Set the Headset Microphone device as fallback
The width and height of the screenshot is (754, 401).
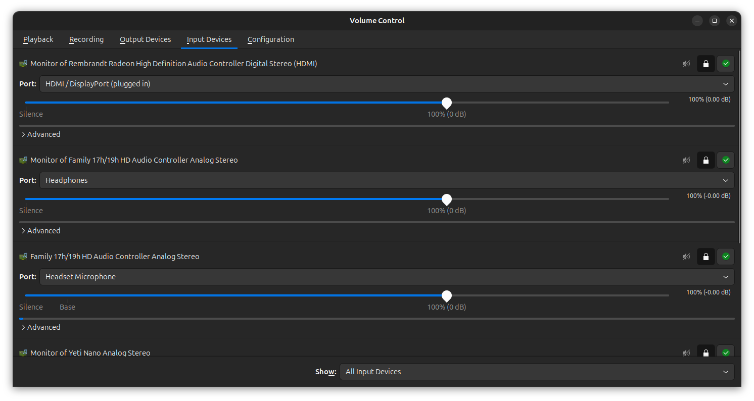tap(726, 257)
